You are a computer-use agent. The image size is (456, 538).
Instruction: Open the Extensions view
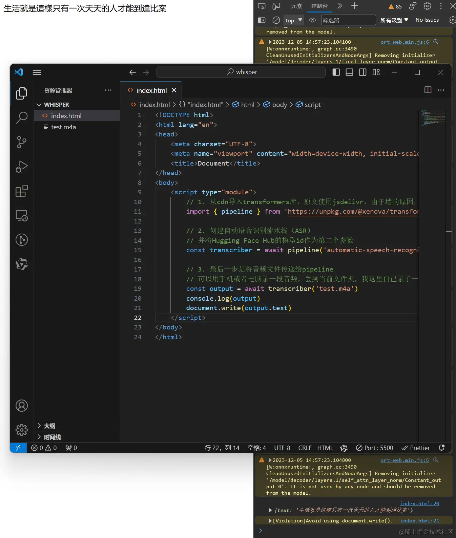[x=22, y=191]
